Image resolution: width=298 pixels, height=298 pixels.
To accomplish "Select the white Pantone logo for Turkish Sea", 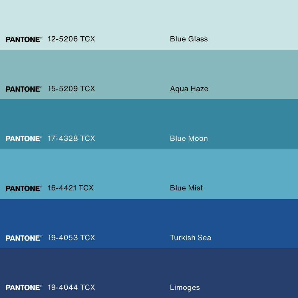I will coord(24,238).
